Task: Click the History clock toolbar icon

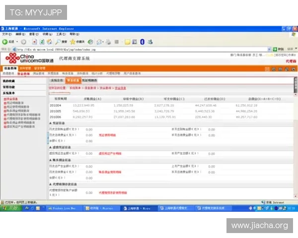Action: [x=90, y=42]
